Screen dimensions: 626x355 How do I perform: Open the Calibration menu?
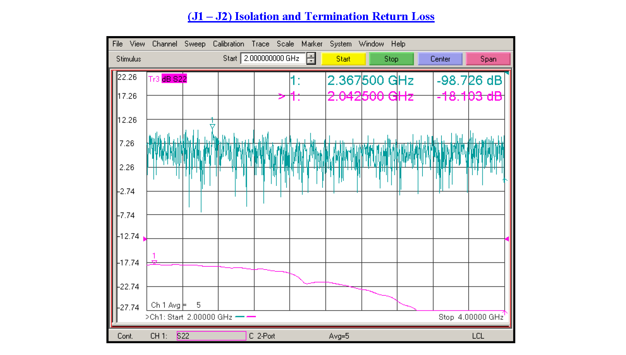pyautogui.click(x=228, y=44)
